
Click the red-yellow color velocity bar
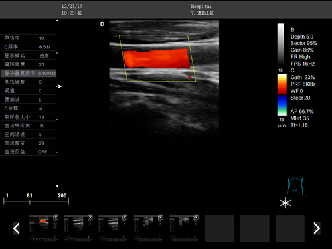point(282,84)
